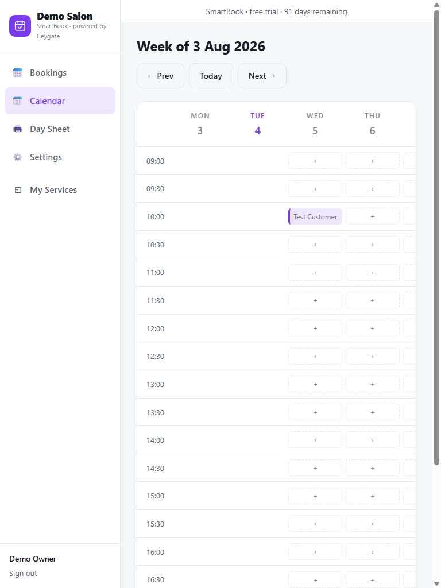Image resolution: width=441 pixels, height=588 pixels.
Task: Add a booking on Wednesday at 09:00
Action: 315,161
